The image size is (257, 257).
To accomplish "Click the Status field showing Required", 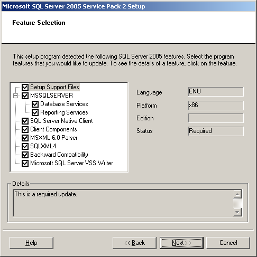I will click(216, 131).
